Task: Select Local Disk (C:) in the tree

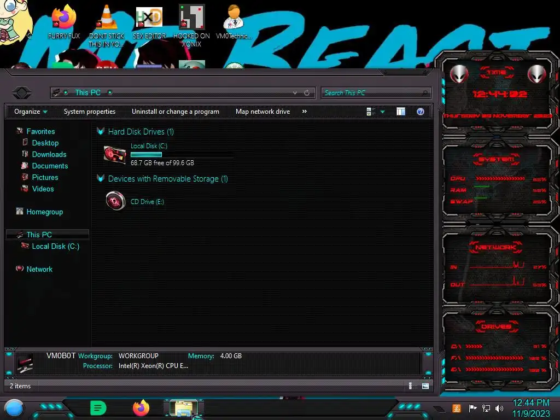Action: [x=55, y=246]
